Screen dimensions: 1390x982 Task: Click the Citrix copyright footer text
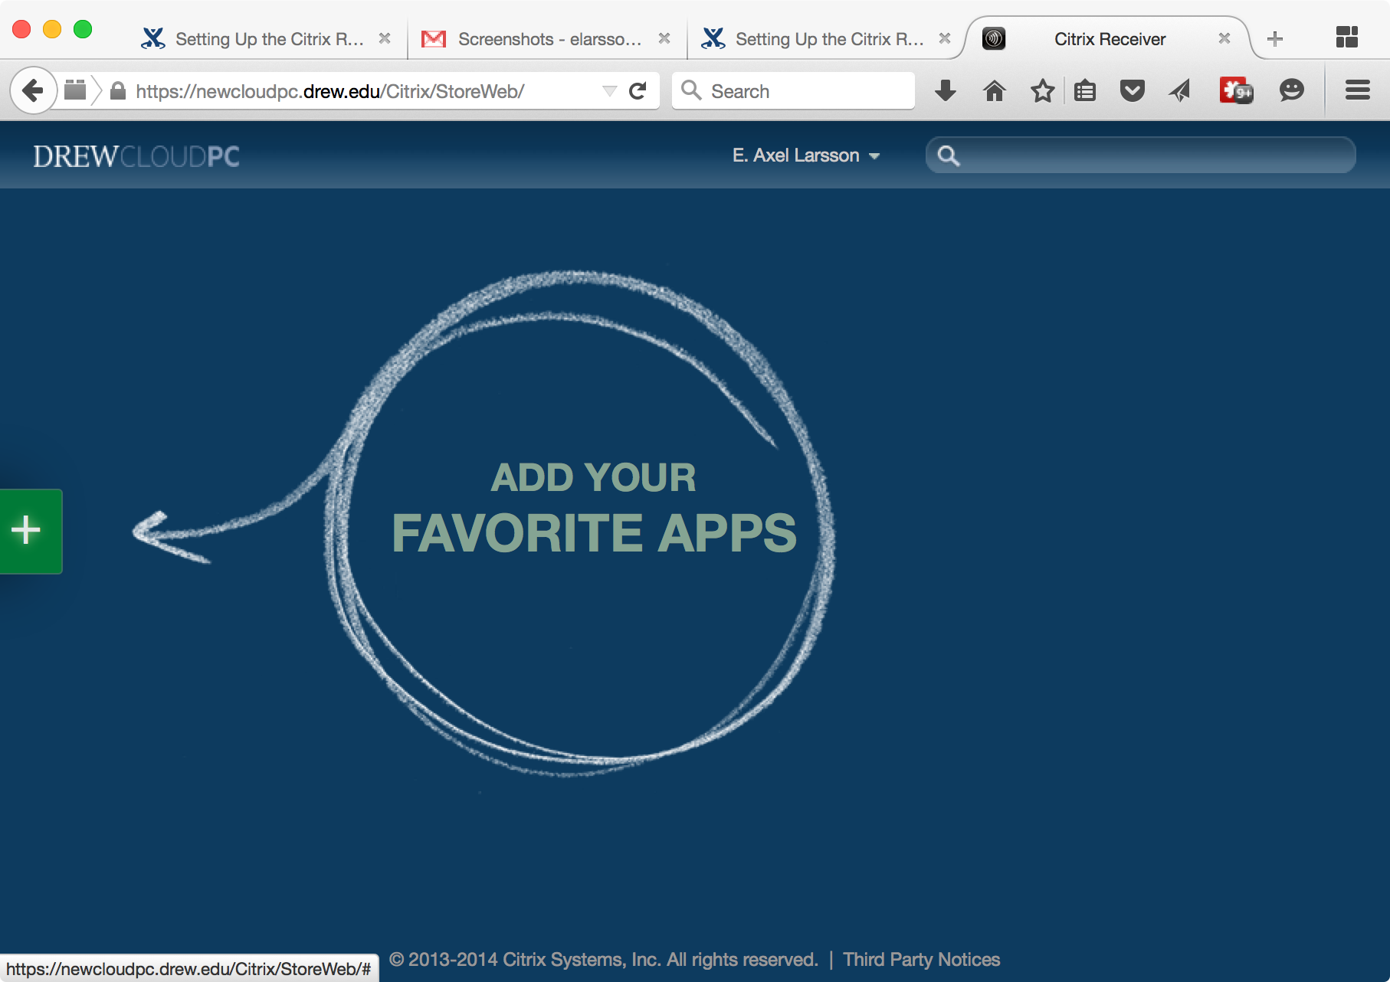[604, 960]
